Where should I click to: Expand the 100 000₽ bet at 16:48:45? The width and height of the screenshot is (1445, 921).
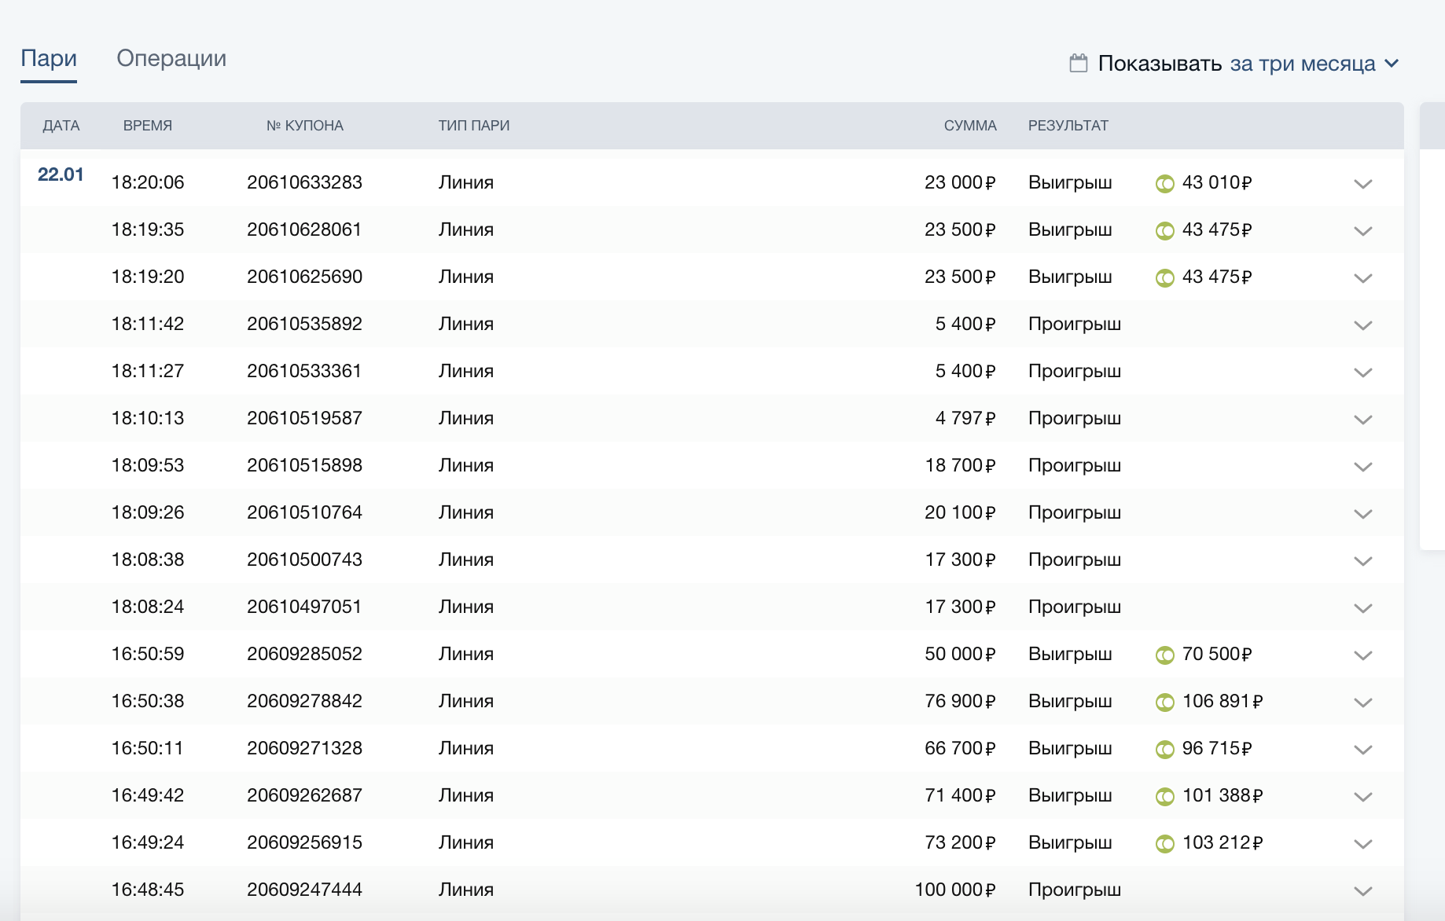click(x=1362, y=891)
